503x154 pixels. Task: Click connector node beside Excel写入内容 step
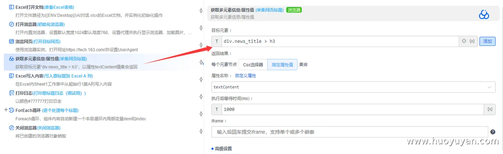(x=201, y=80)
